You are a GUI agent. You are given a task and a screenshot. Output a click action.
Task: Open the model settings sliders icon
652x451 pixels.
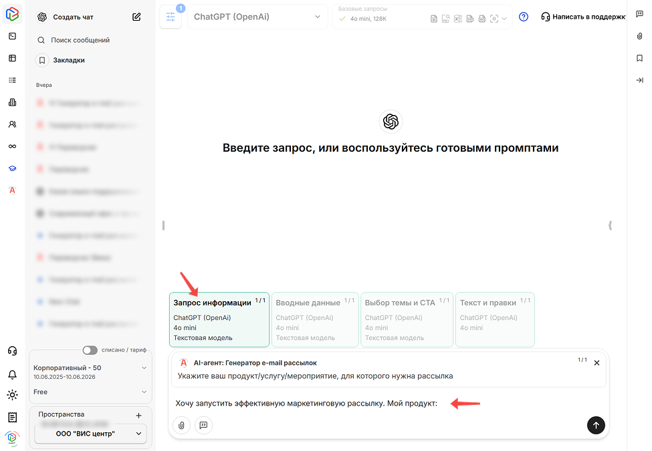click(x=170, y=17)
